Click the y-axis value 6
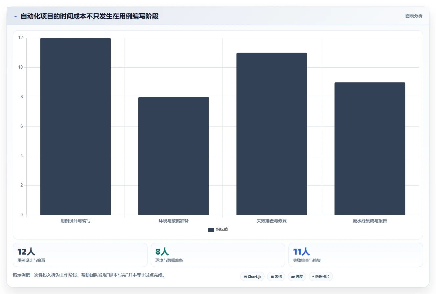Screen dimensions: 436x294 22,126
